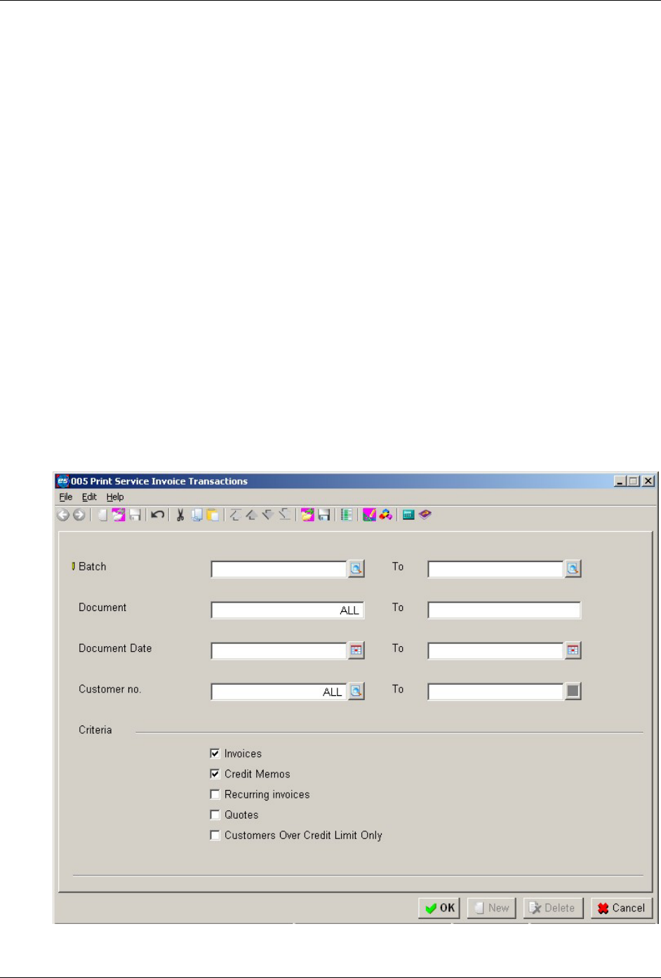Click into the Batch To input field
This screenshot has height=978, width=661.
496,569
